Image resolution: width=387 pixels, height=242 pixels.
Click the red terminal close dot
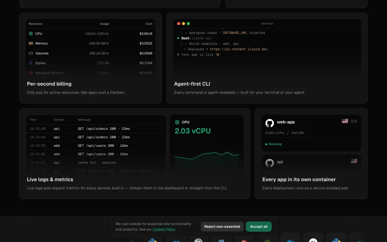(179, 23)
